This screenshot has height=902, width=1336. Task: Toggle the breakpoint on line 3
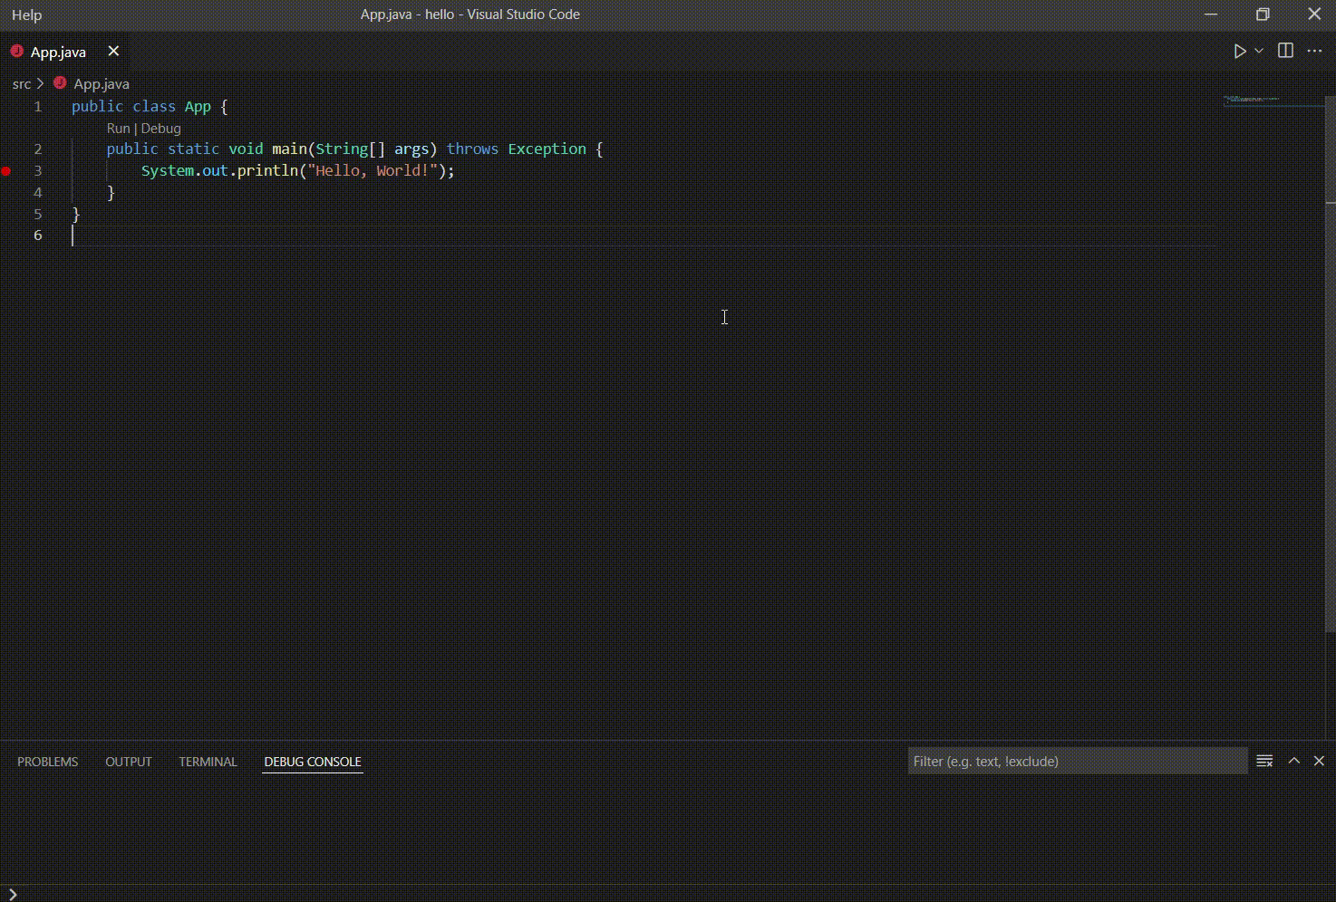click(x=6, y=170)
